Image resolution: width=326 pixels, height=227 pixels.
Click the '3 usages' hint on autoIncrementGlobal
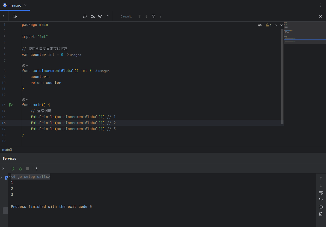point(102,71)
